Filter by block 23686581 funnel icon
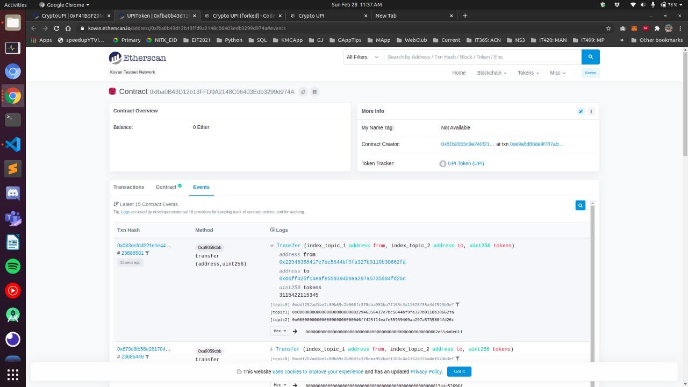 (147, 253)
